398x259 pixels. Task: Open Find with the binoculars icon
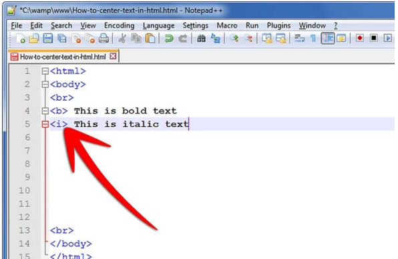click(201, 39)
